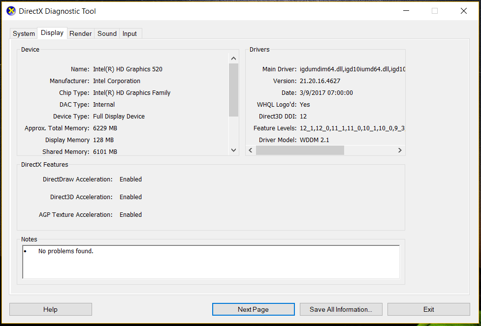Viewport: 481px width, 326px height.
Task: Click device name 'Intel(R) HD Graphics 520'
Action: (128, 69)
